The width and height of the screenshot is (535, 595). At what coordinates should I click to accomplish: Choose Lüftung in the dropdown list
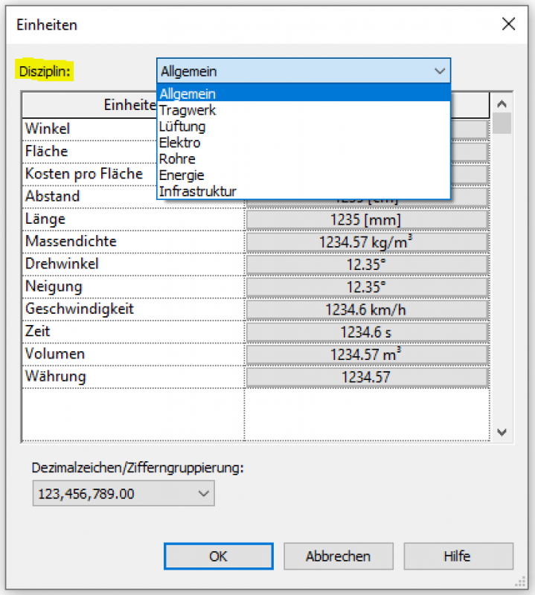coord(182,126)
